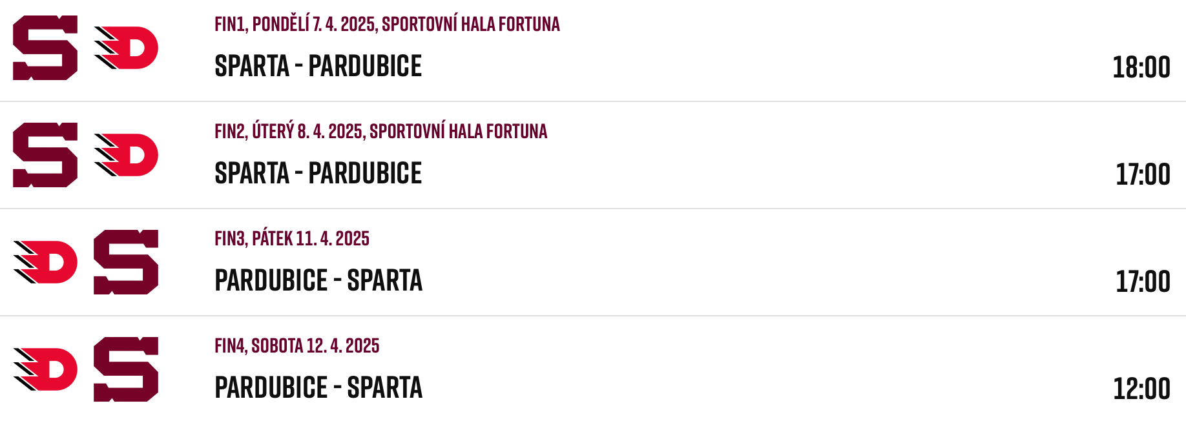Click Pardubice logo in FIN1 row
The image size is (1186, 421).
click(126, 48)
